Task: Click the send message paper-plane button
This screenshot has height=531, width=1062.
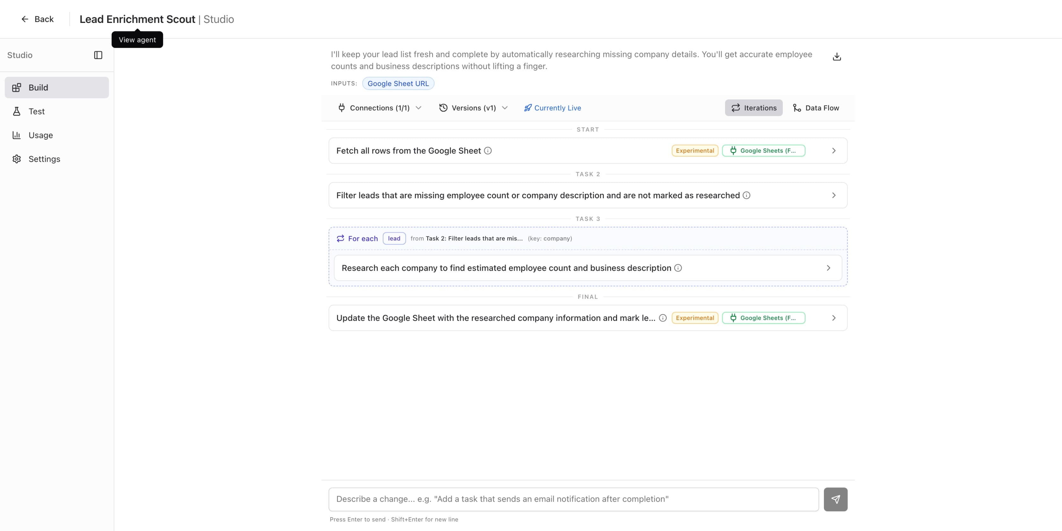Action: coord(835,499)
